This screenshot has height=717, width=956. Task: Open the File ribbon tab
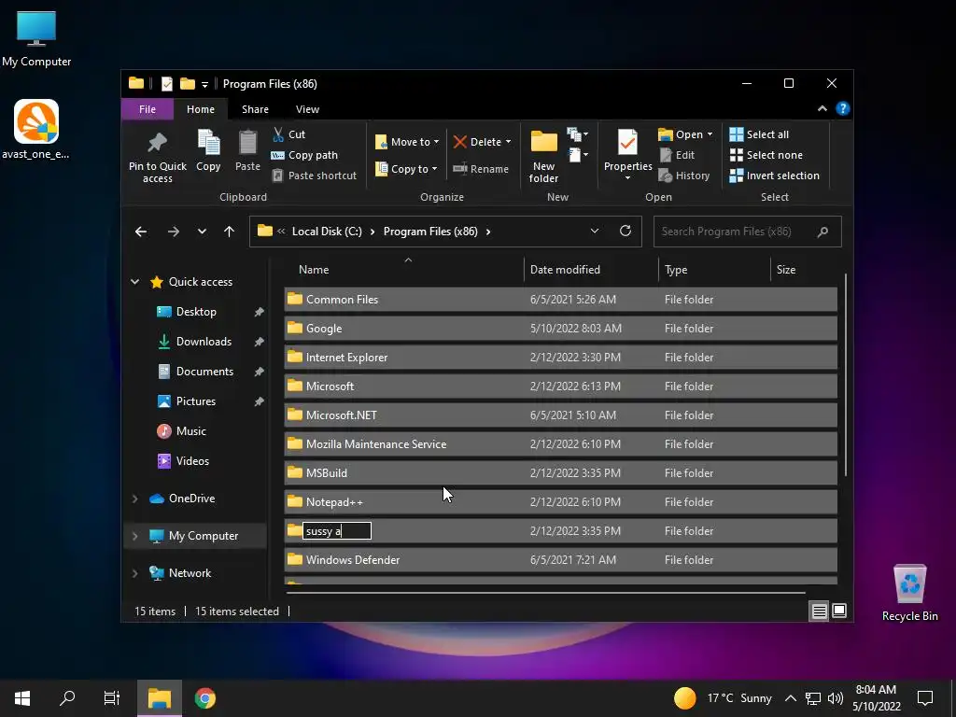pyautogui.click(x=148, y=109)
